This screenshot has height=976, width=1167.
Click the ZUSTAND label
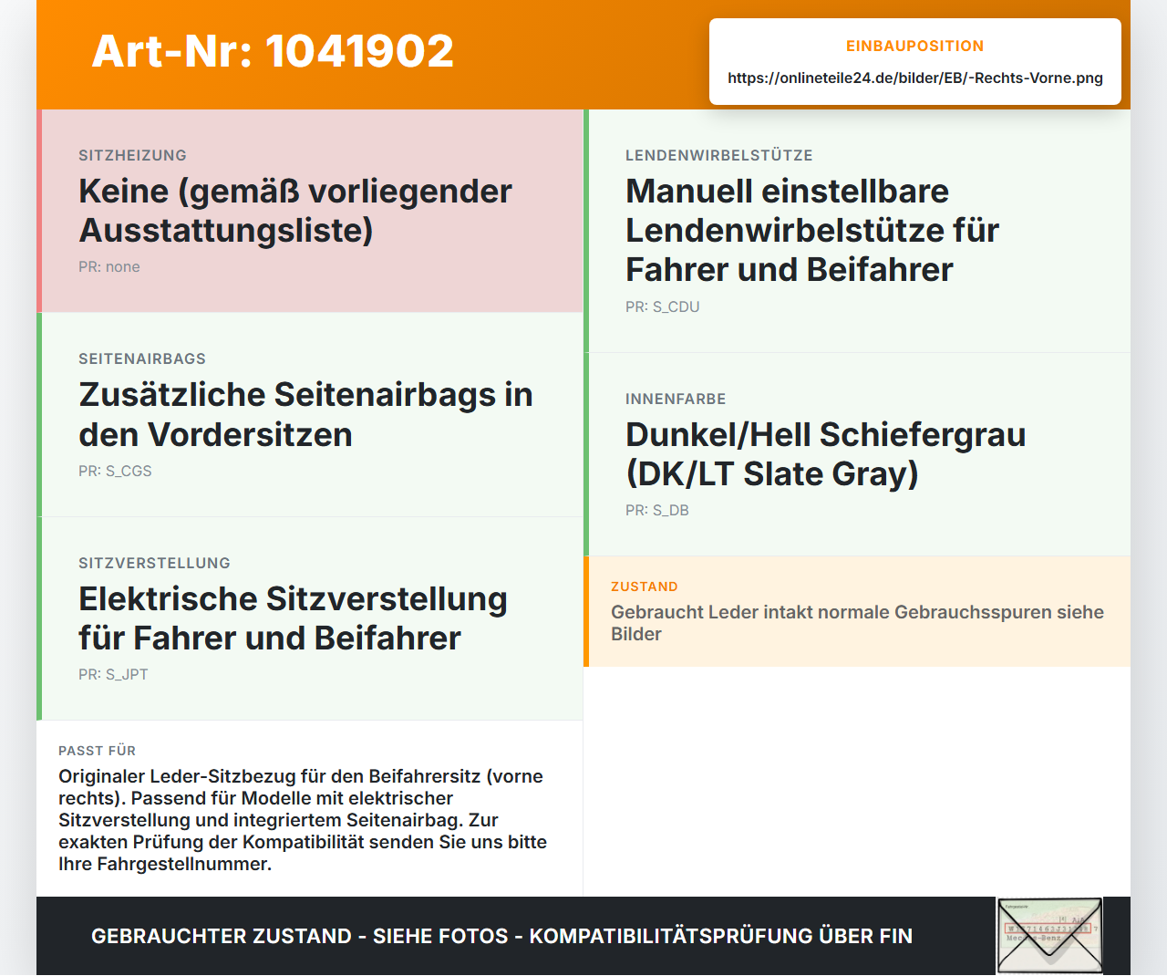pos(645,587)
